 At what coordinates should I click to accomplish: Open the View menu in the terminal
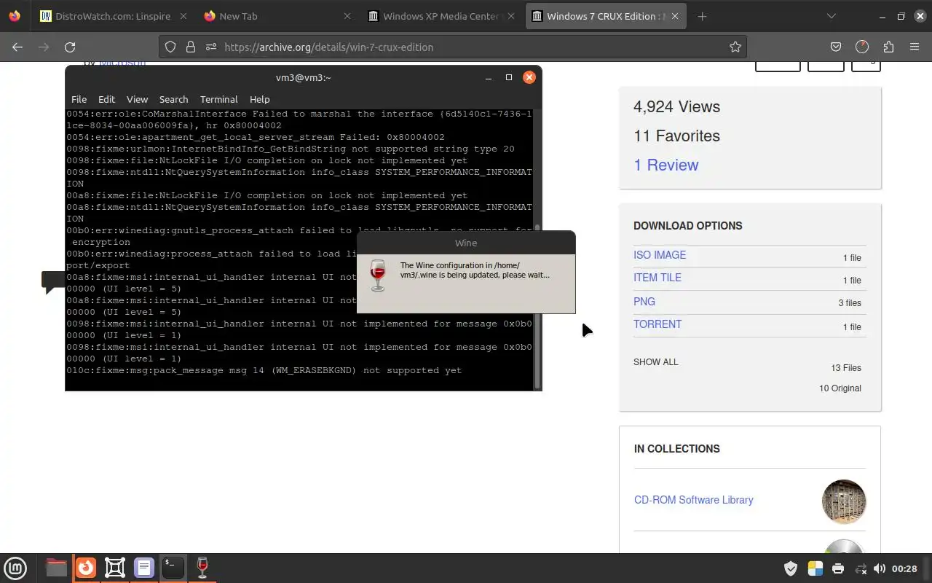[137, 99]
